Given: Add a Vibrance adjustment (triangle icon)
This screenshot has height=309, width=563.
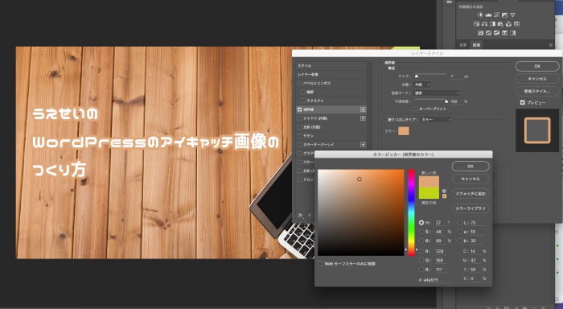Looking at the screenshot, I should coord(513,14).
